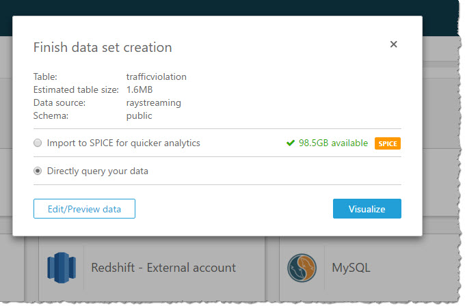Close the Finish data set creation dialog
The height and width of the screenshot is (308, 465).
(x=393, y=44)
